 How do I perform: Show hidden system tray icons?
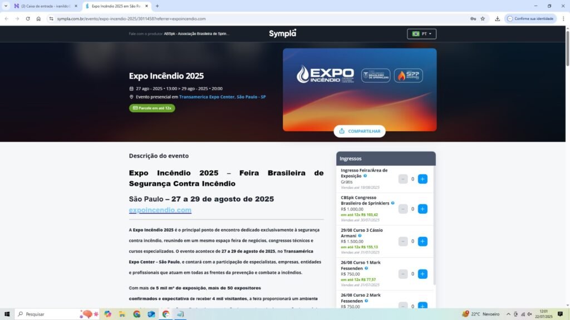tap(508, 314)
